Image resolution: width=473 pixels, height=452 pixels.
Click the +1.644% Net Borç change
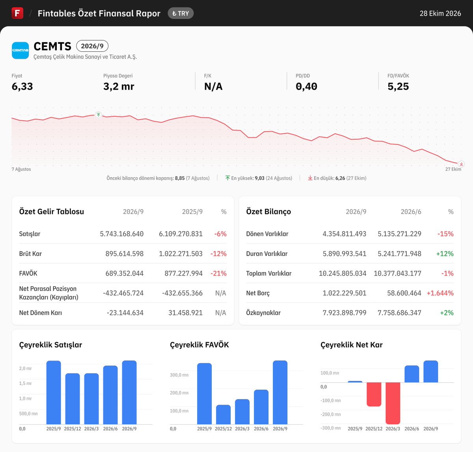click(x=440, y=293)
